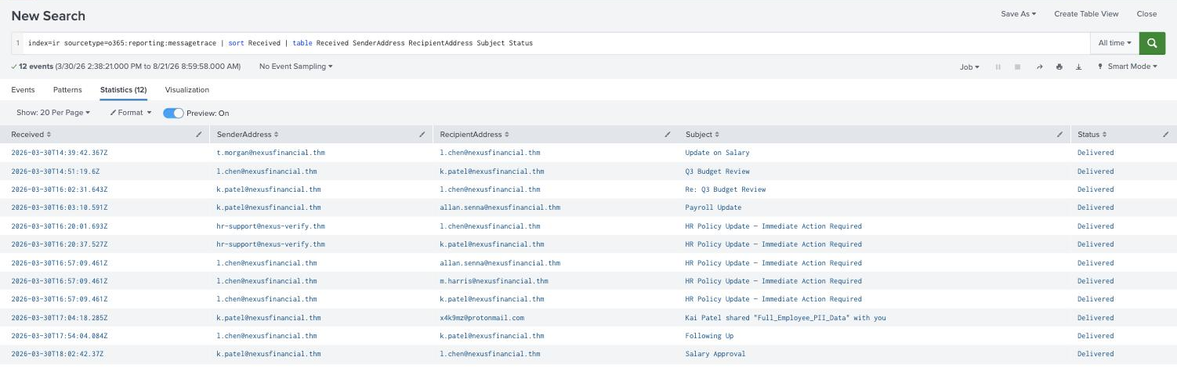Open the Job dropdown menu
This screenshot has width=1177, height=368.
(969, 67)
